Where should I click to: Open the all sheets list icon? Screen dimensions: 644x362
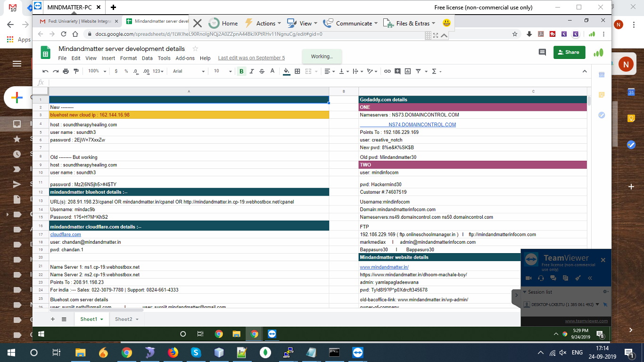(x=64, y=319)
